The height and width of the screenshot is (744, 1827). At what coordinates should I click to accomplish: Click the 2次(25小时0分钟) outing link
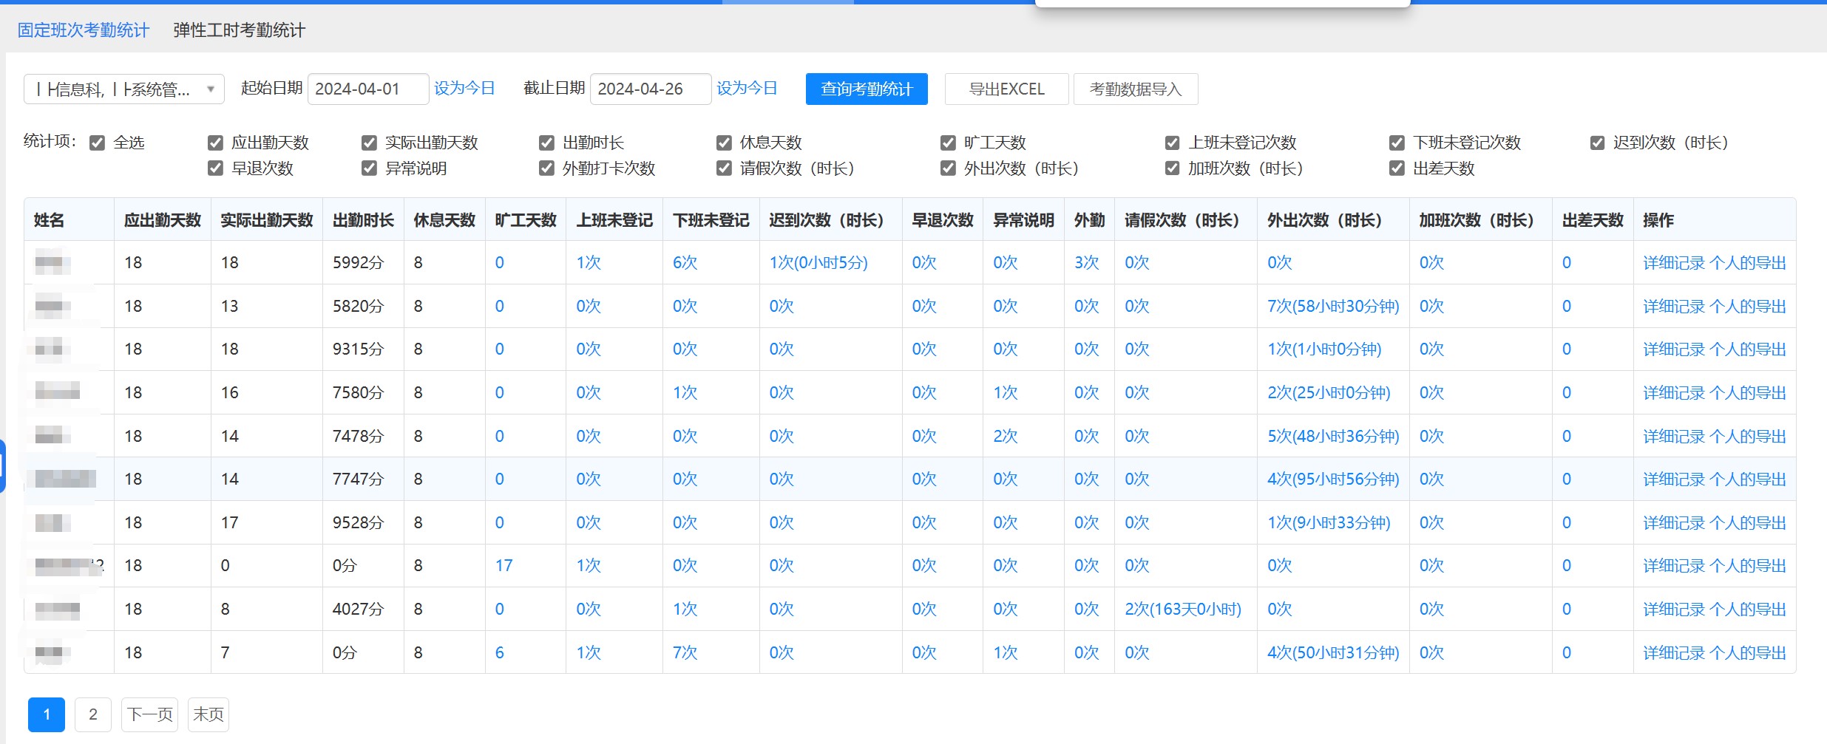pos(1329,393)
